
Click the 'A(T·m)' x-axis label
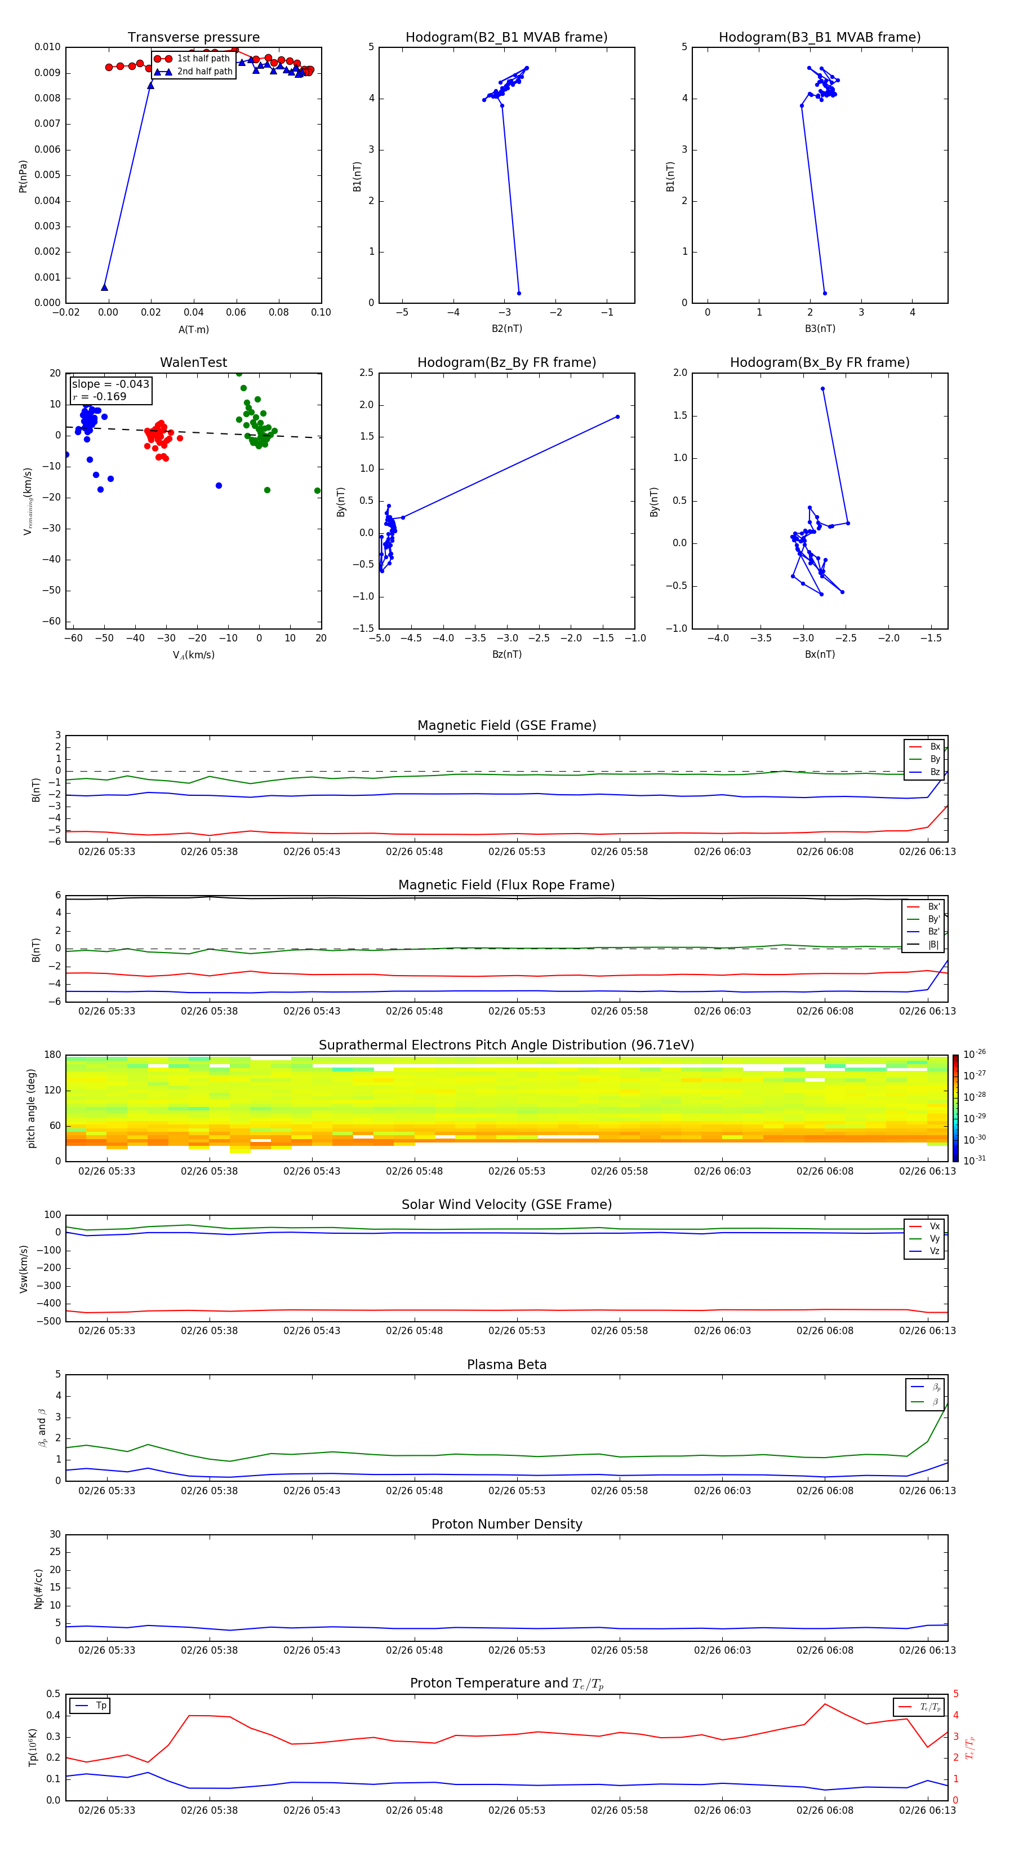(x=193, y=329)
